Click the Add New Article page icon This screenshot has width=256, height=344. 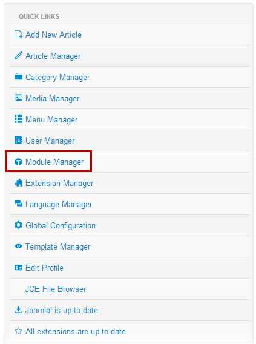(18, 35)
